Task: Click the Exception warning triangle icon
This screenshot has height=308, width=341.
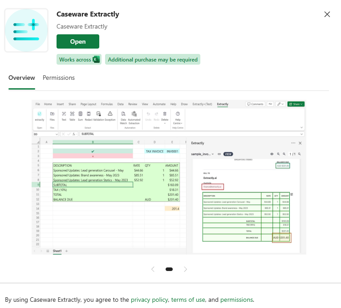Action: 110,114
